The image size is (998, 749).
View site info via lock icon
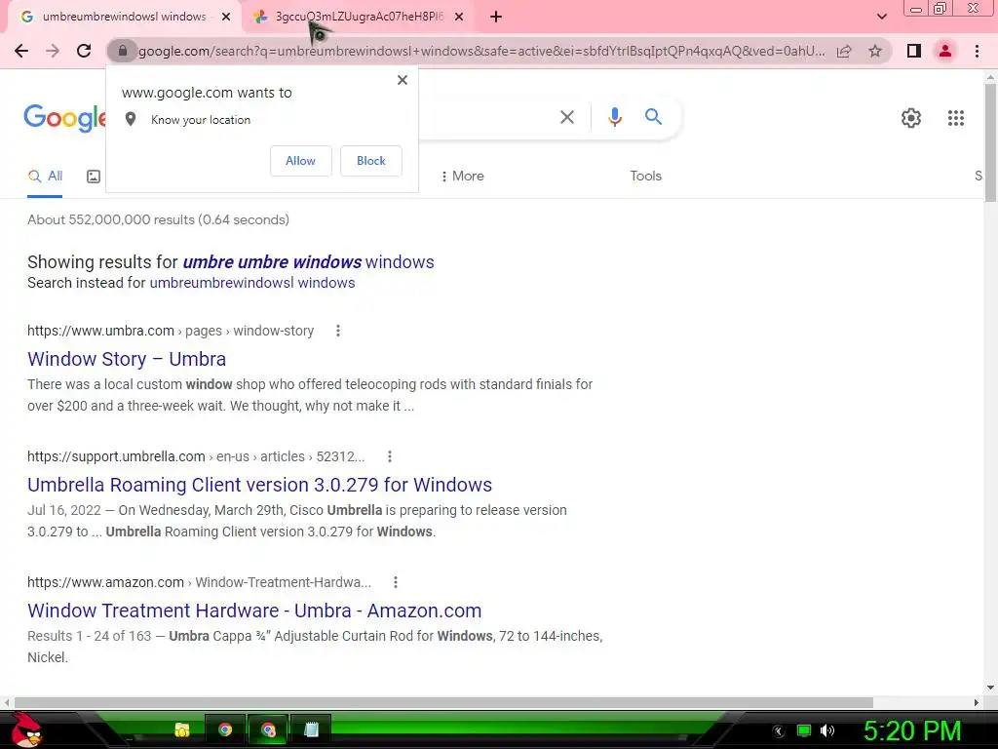click(x=123, y=51)
